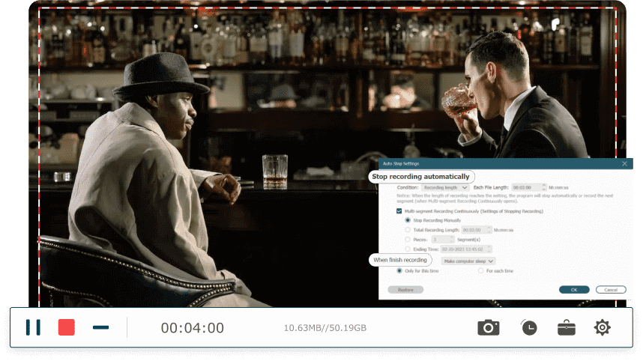Open the Condition dropdown
This screenshot has width=643, height=361.
point(445,187)
